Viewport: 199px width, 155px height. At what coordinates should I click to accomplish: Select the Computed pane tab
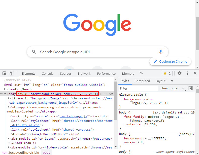click(x=142, y=81)
